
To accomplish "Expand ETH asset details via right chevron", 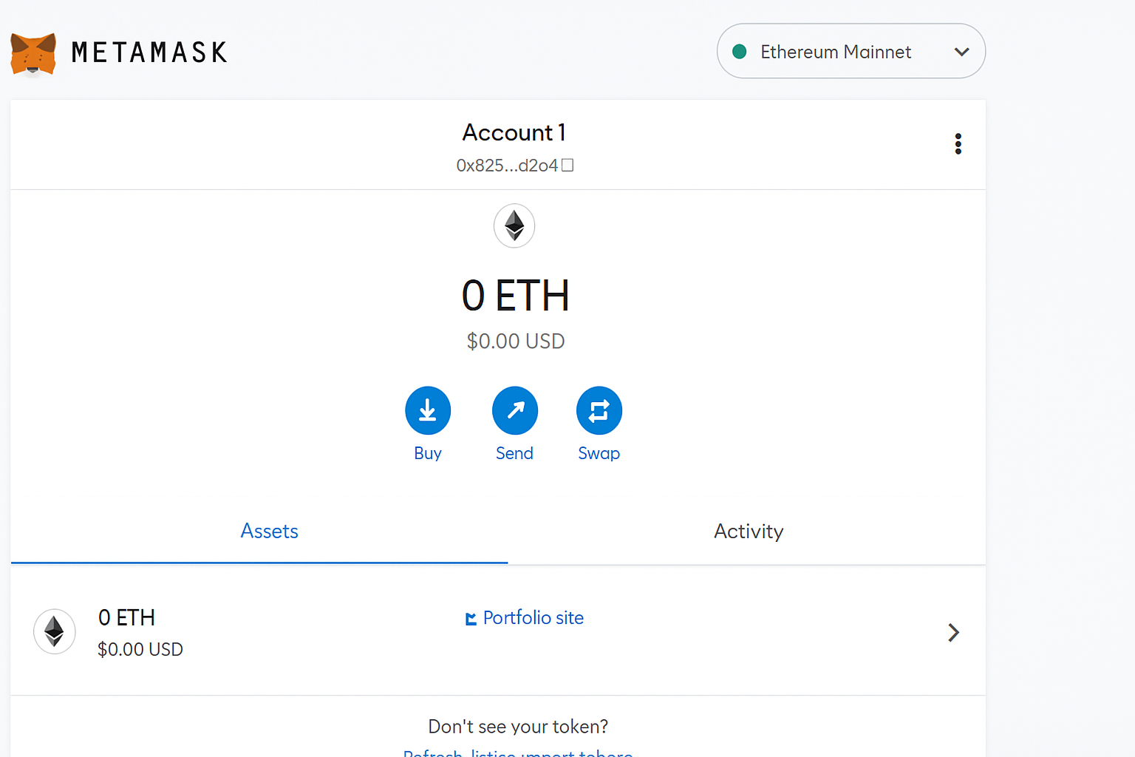I will pyautogui.click(x=953, y=632).
